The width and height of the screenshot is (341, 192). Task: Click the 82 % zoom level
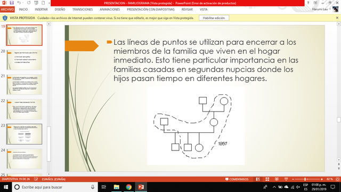329,179
